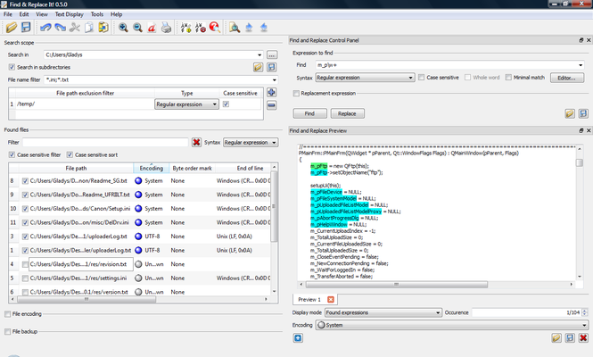Click the search files magnifier toolbar icon

(x=235, y=28)
